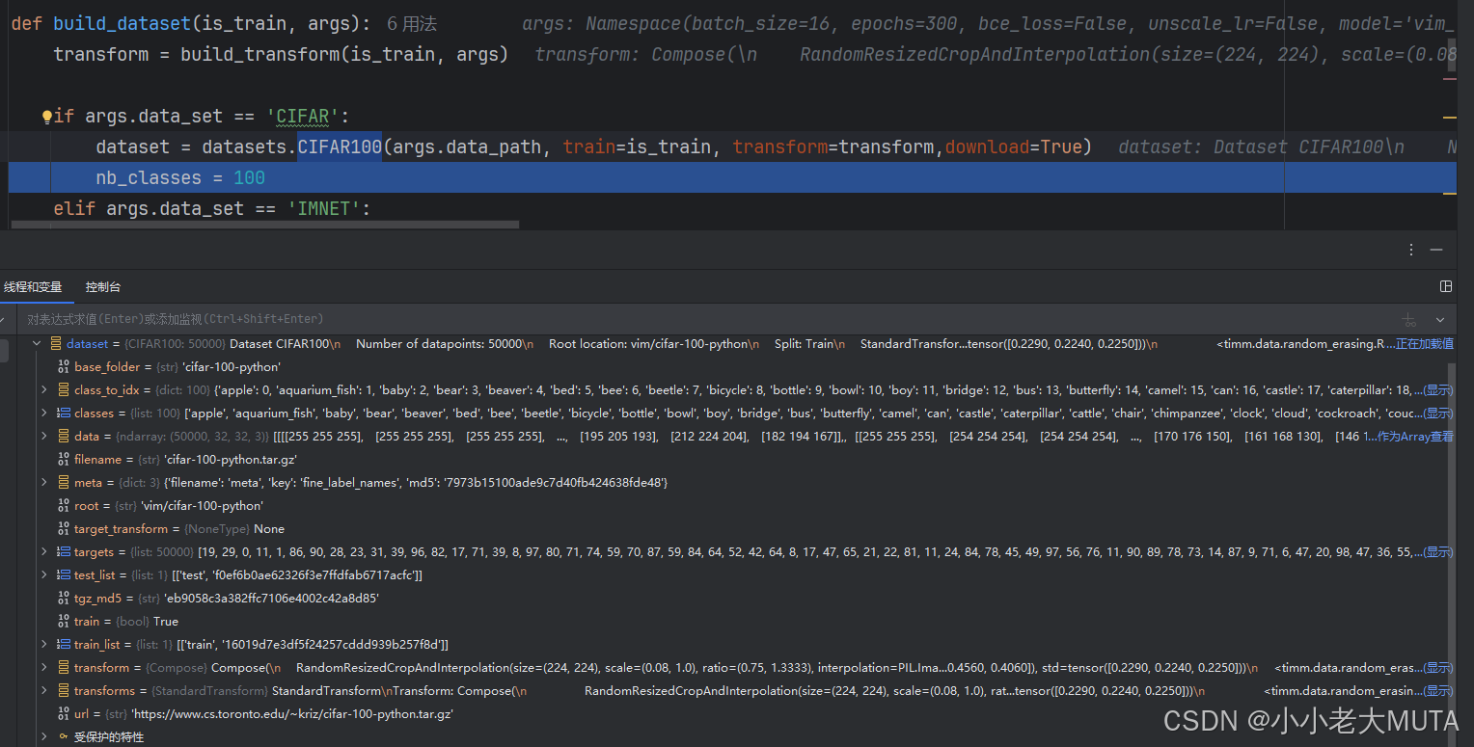
Task: Select the tgz_md5 value 'eb9058c3a382ffc7106e4002c42a8d85'
Action: [271, 599]
